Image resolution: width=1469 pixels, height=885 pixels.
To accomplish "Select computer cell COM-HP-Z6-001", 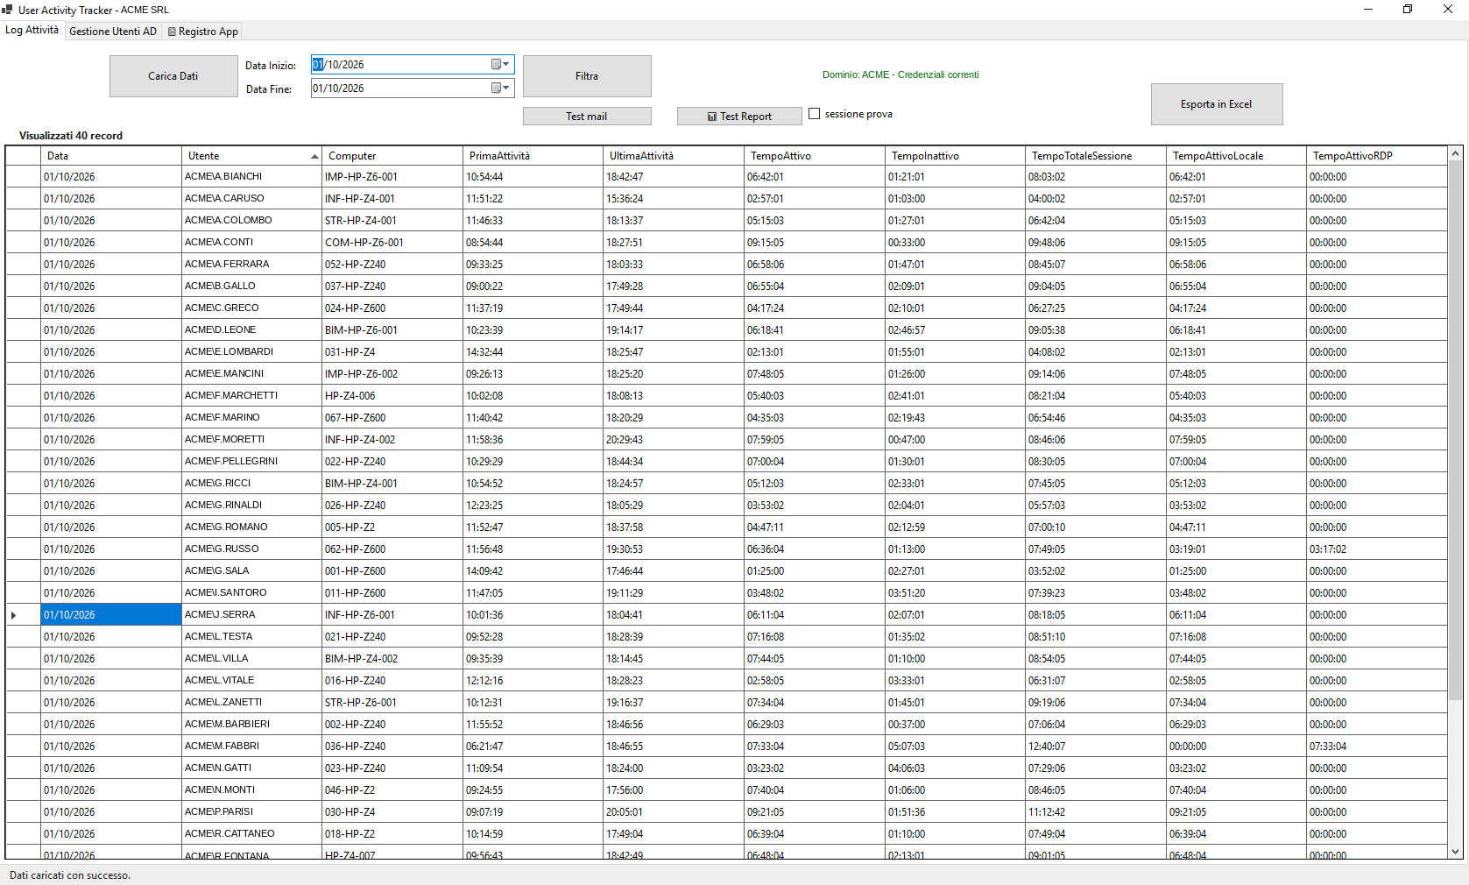I will (x=392, y=243).
